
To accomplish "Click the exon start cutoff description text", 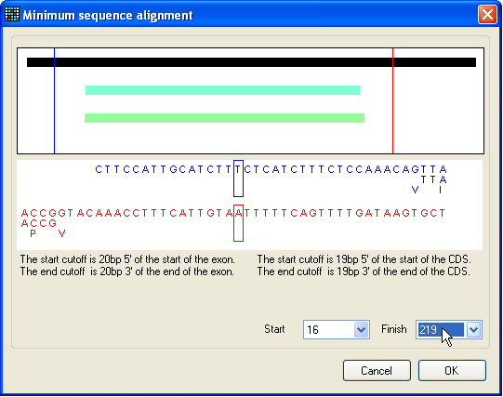I will 127,259.
